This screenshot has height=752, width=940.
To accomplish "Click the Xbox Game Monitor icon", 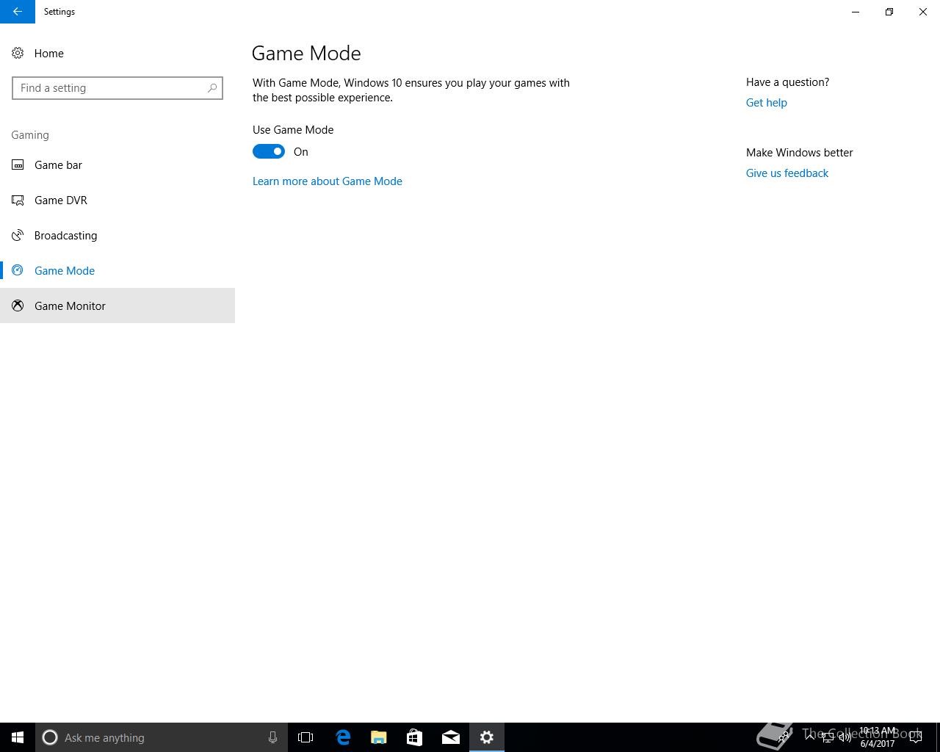I will pyautogui.click(x=18, y=305).
